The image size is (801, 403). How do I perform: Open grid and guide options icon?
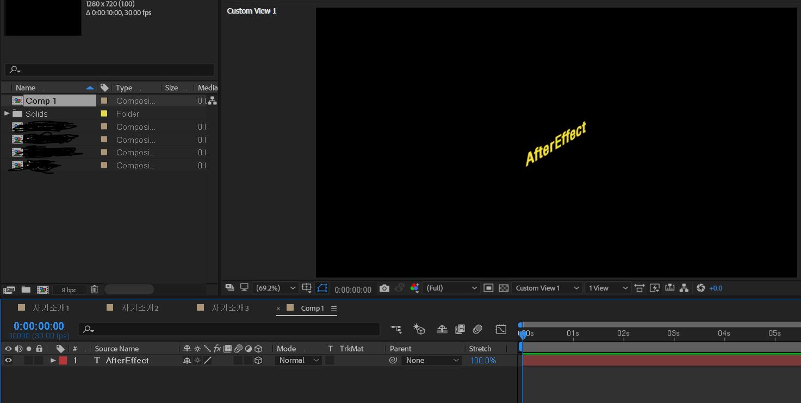tap(307, 288)
